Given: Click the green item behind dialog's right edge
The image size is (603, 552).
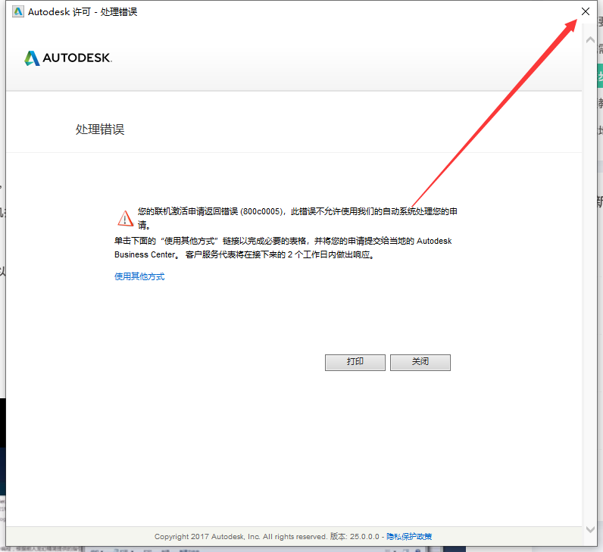Looking at the screenshot, I should (x=600, y=77).
